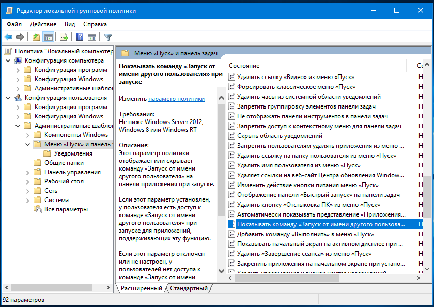Click the Forward arrow toolbar icon
434x307 pixels.
click(20, 37)
